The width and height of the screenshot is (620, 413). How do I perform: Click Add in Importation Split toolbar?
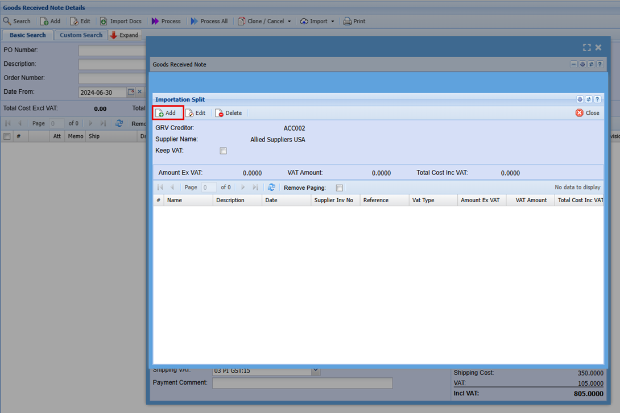point(166,113)
